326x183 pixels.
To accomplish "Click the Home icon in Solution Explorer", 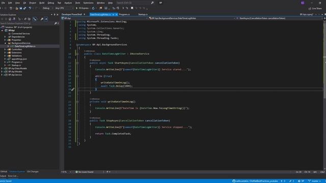I will [x=10, y=19].
